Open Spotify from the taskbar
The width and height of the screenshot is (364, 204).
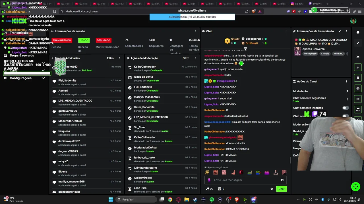tap(212, 199)
